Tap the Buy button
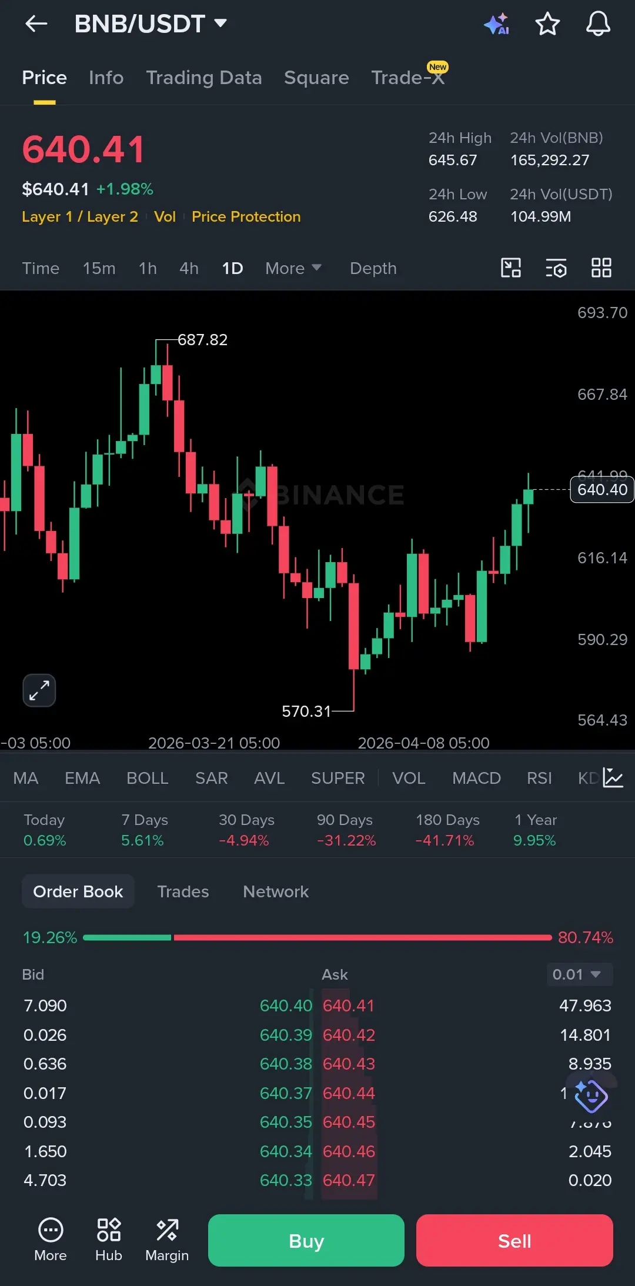 (306, 1240)
